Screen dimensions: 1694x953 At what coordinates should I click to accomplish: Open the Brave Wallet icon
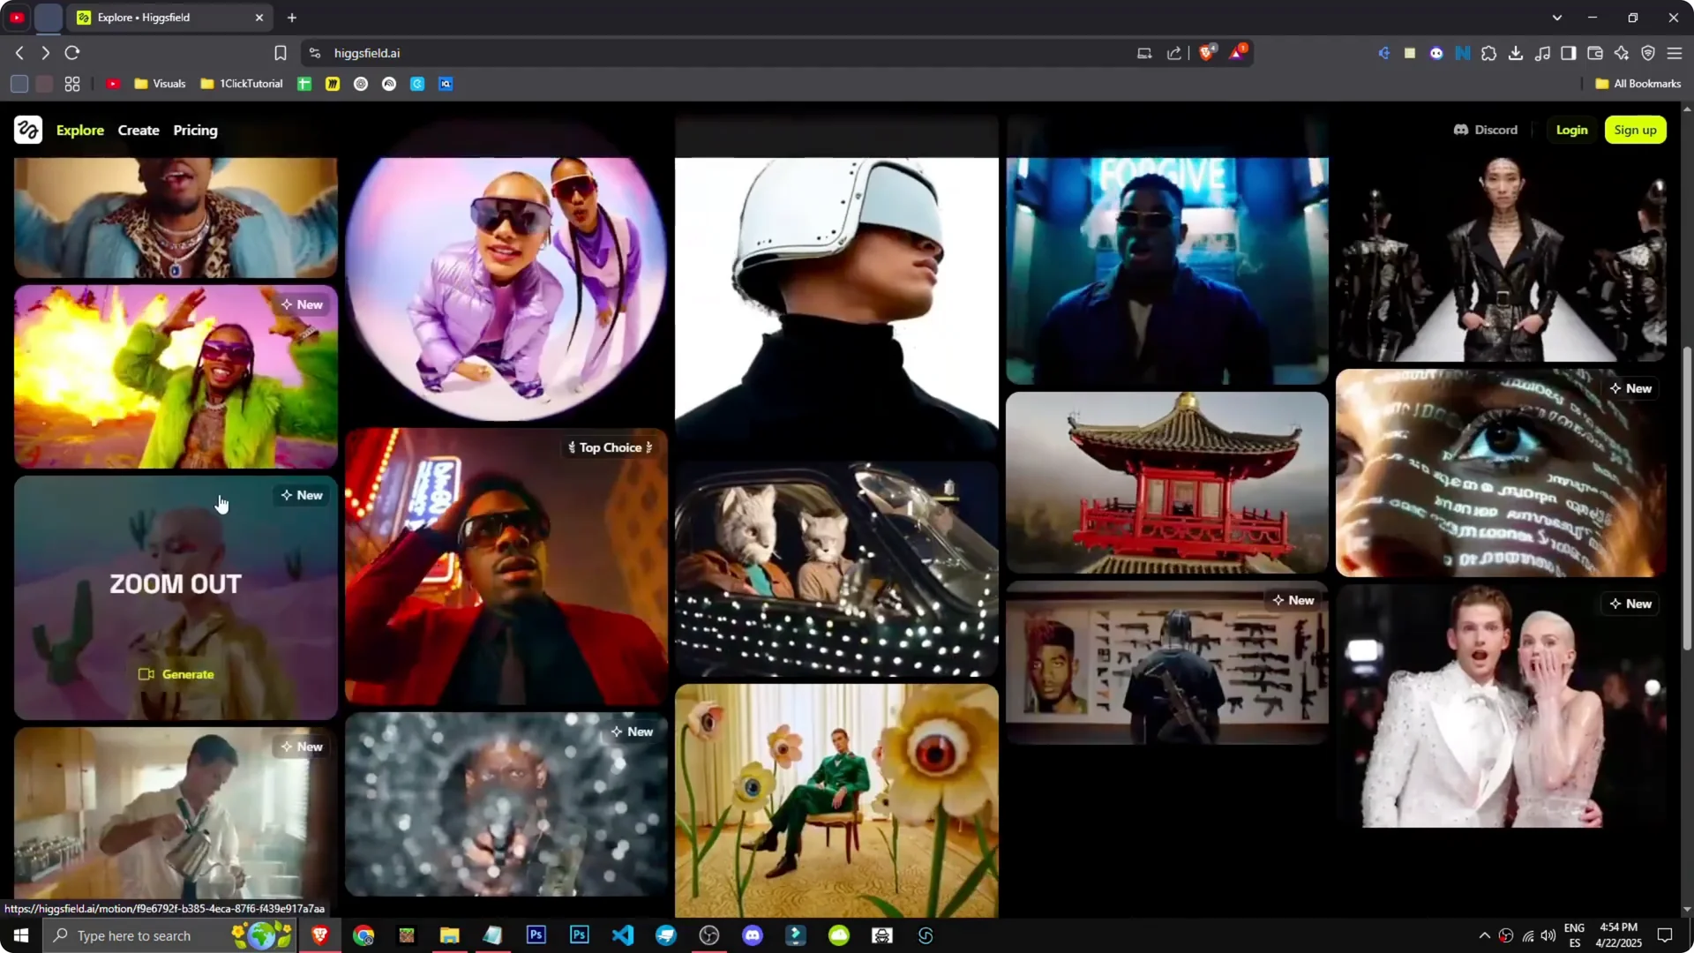(x=1595, y=53)
